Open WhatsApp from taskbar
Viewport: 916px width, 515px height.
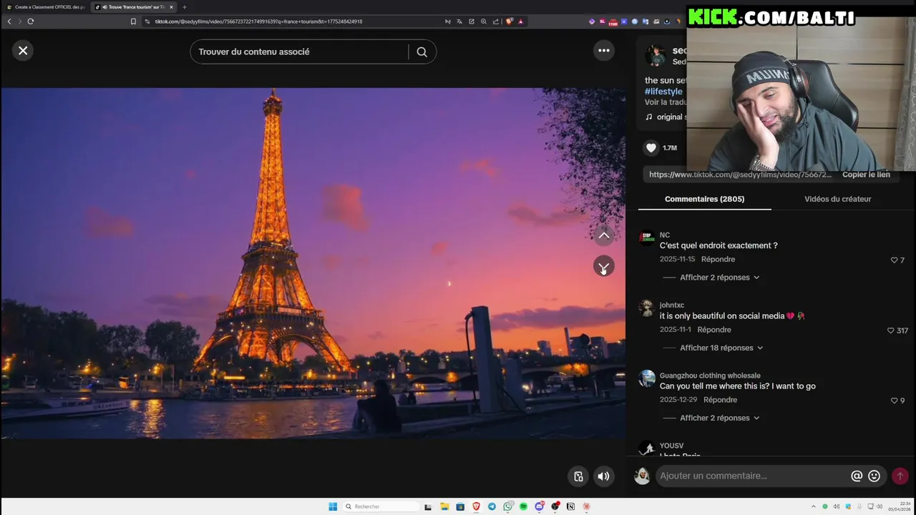pos(507,506)
